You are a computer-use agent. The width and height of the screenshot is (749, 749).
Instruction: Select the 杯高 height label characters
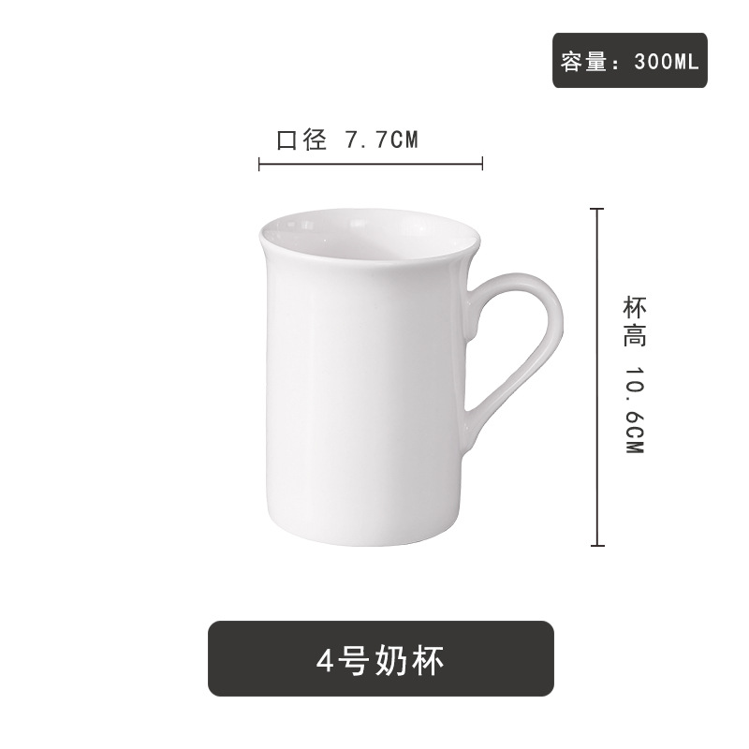[x=635, y=322]
